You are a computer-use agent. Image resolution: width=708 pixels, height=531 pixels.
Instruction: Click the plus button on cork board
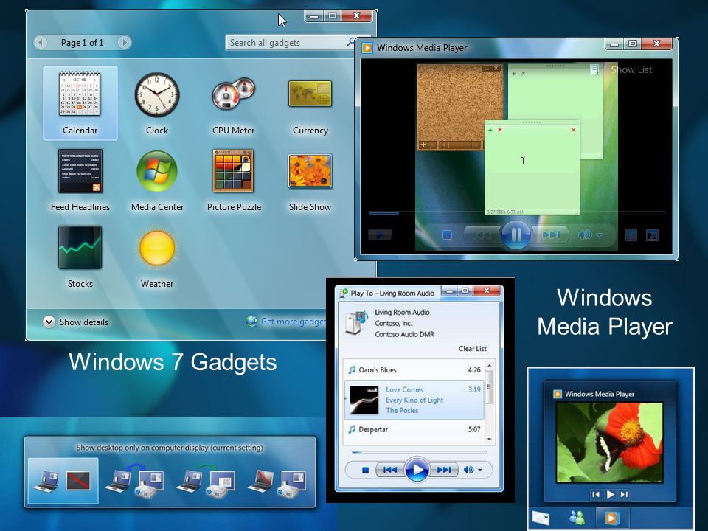(x=423, y=145)
